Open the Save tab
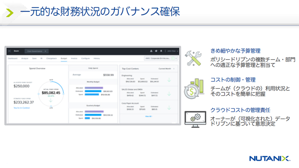The image size is (299, 168). pyautogui.click(x=34, y=58)
